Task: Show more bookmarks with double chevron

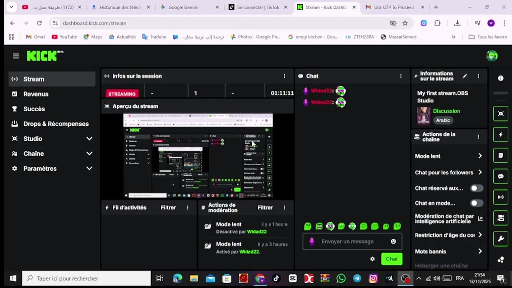Action: point(453,37)
